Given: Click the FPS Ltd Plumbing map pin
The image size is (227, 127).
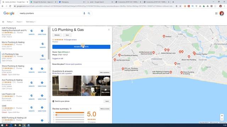Looking at the screenshot, I should pyautogui.click(x=123, y=69).
